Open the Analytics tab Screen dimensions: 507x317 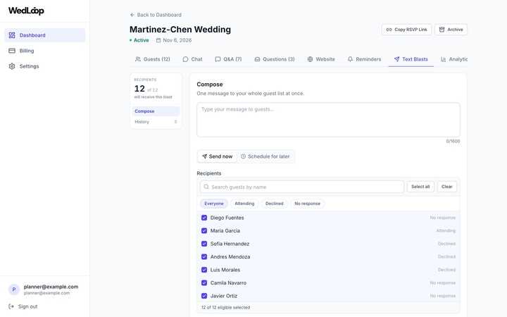pos(454,59)
